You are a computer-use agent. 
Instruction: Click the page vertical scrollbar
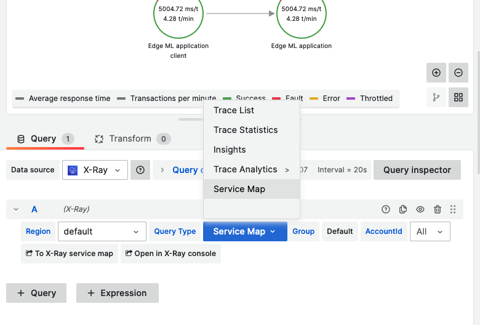(478, 113)
